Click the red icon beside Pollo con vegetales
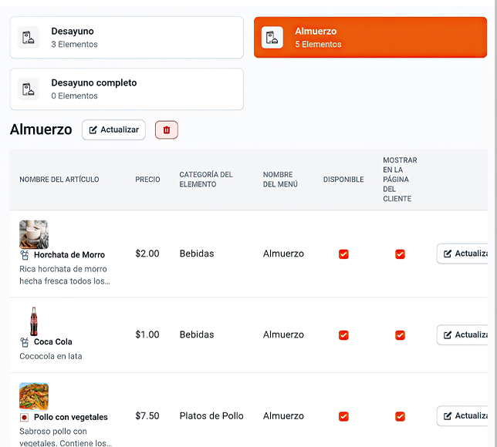This screenshot has height=447, width=497. tap(25, 417)
